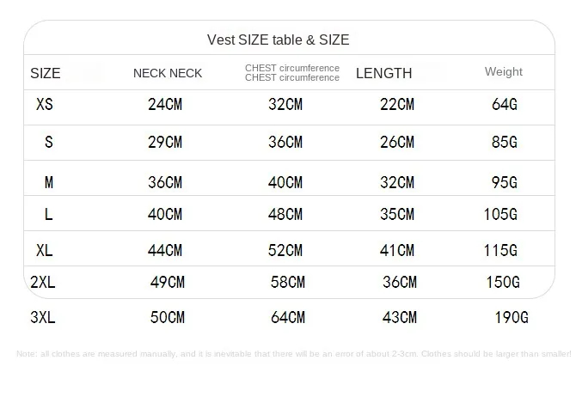Select the 105G weight value for L
576x403 pixels.
[x=500, y=214]
